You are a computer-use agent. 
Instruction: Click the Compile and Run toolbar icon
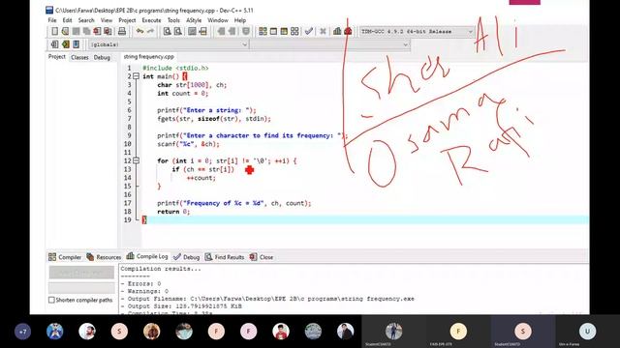tap(284, 31)
